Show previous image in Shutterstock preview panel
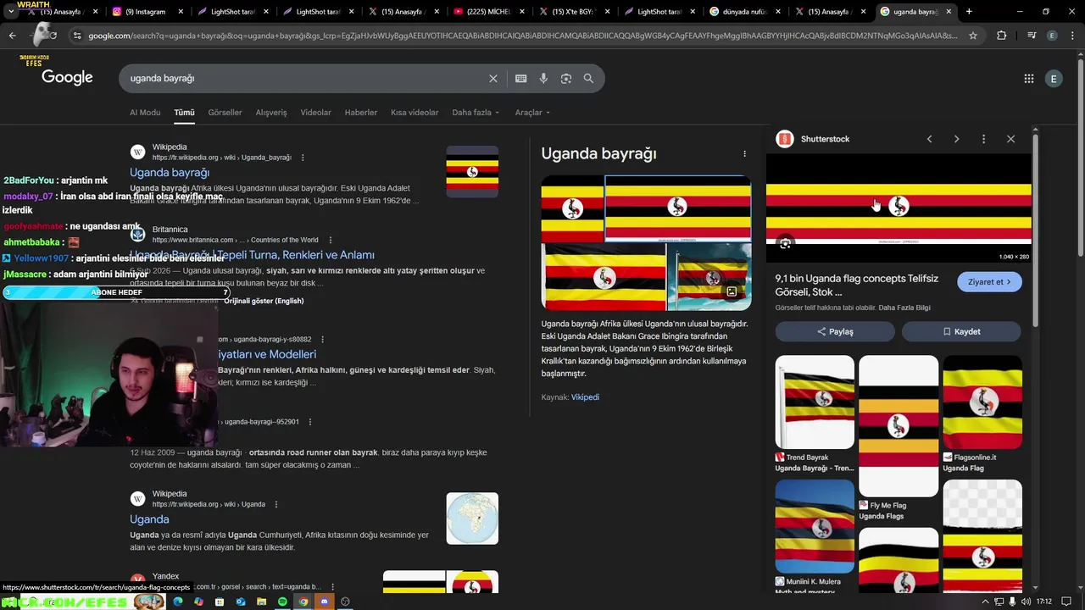 point(929,139)
